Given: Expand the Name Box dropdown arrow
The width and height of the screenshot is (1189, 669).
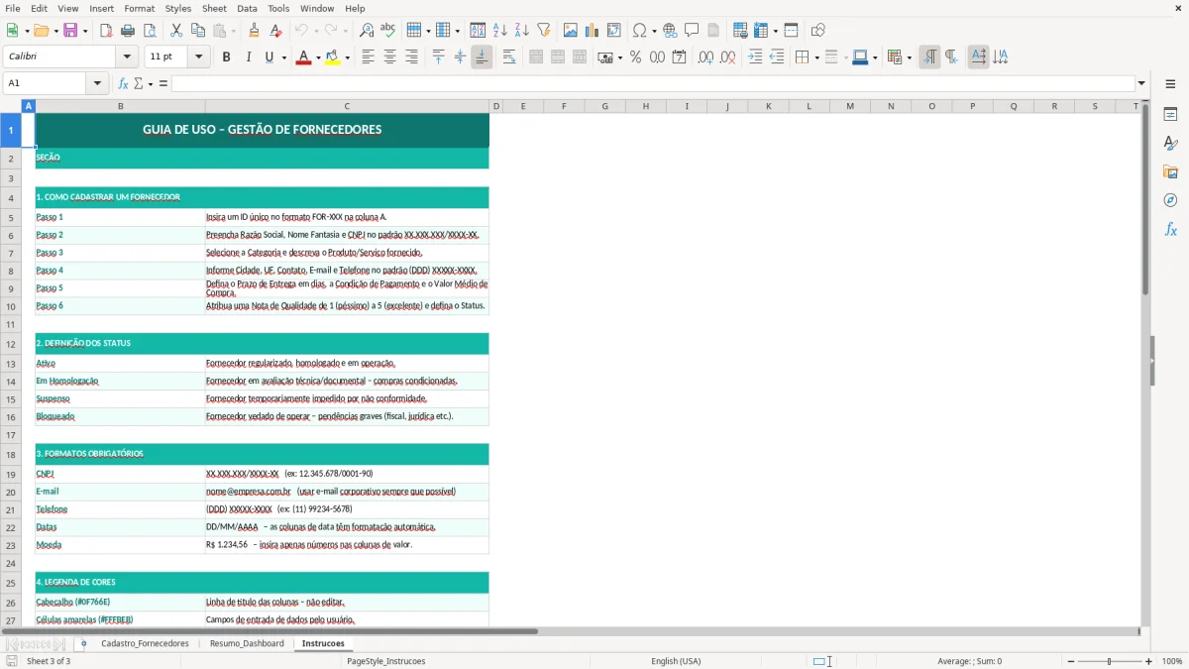Looking at the screenshot, I should click(98, 83).
